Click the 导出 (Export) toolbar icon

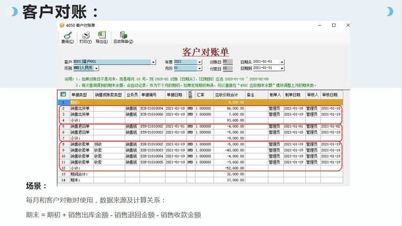(x=101, y=35)
